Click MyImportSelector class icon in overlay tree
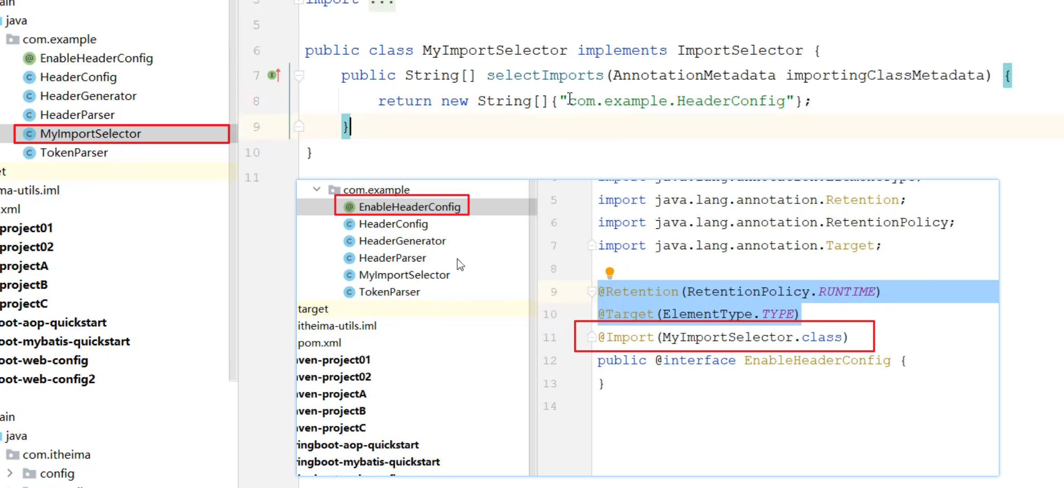 349,275
